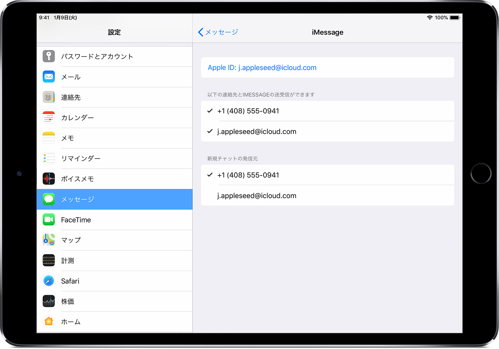Image resolution: width=499 pixels, height=349 pixels.
Task: Tap the 新規チャットの発信元 section header
Action: (x=233, y=158)
